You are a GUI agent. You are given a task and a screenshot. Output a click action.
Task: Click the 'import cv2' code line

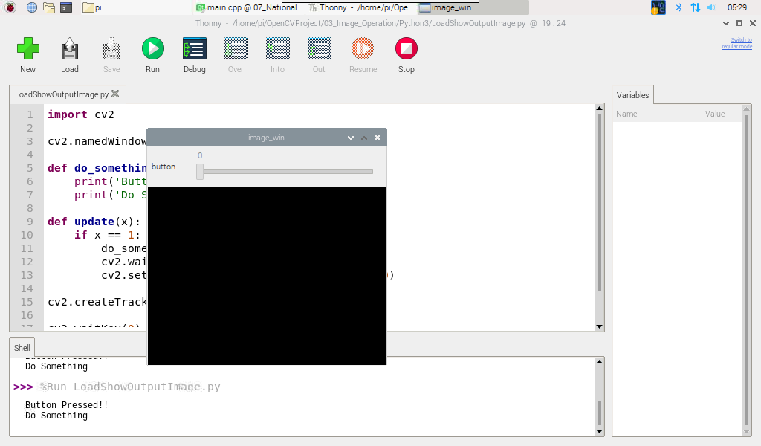point(80,115)
